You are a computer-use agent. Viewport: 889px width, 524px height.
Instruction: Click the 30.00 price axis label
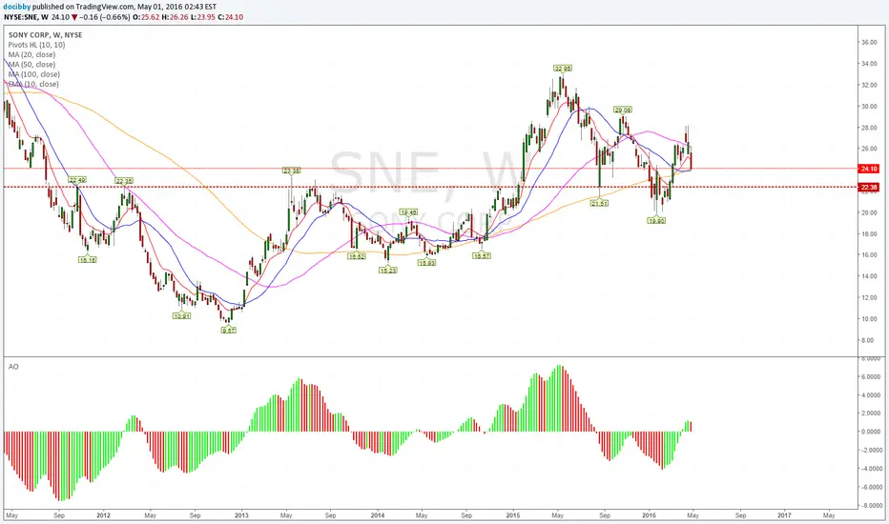tap(869, 106)
